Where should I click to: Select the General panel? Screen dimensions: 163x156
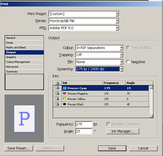point(24,38)
